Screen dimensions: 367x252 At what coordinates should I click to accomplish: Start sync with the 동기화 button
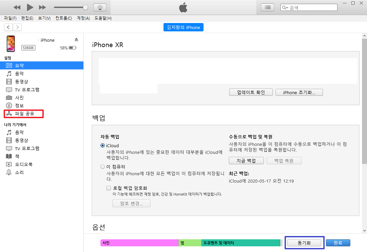pos(304,243)
